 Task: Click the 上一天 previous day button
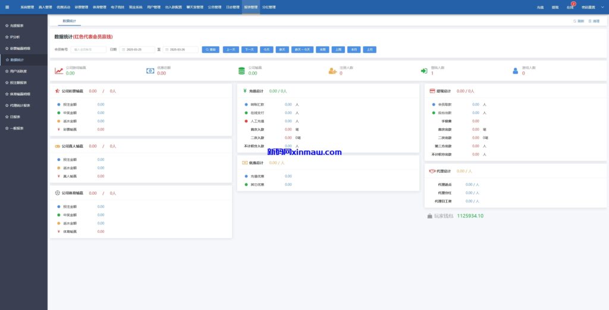[231, 50]
